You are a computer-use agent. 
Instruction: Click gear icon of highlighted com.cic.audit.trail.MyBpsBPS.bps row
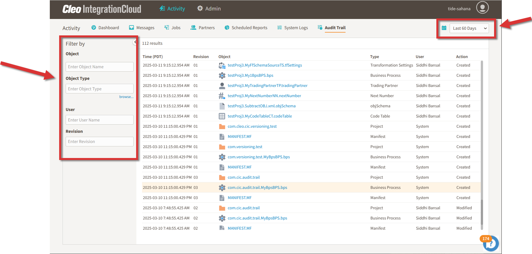click(x=222, y=187)
